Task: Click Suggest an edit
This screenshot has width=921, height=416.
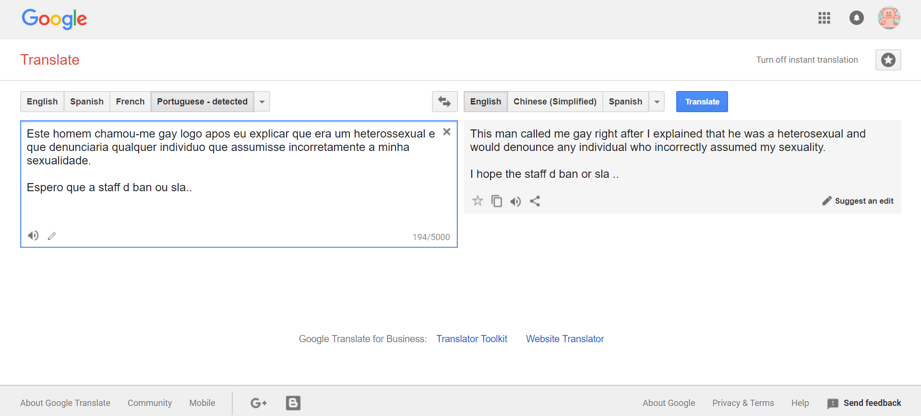Action: (x=858, y=201)
